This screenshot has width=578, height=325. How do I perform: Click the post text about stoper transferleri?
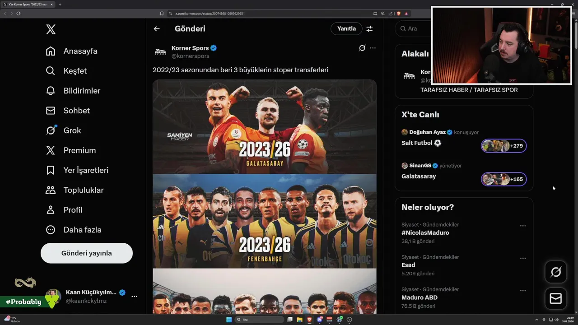pyautogui.click(x=240, y=70)
